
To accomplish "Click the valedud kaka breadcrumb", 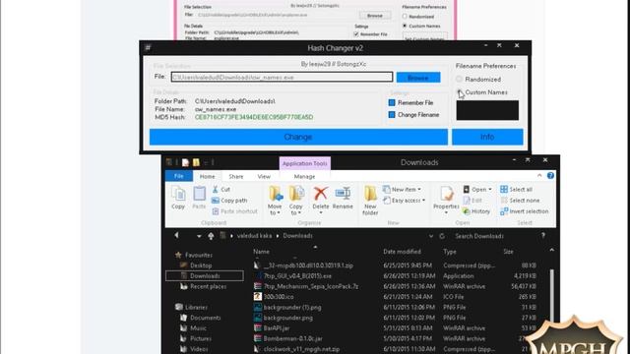I will point(254,236).
